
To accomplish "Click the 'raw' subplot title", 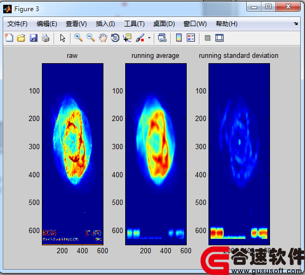I will (x=72, y=56).
